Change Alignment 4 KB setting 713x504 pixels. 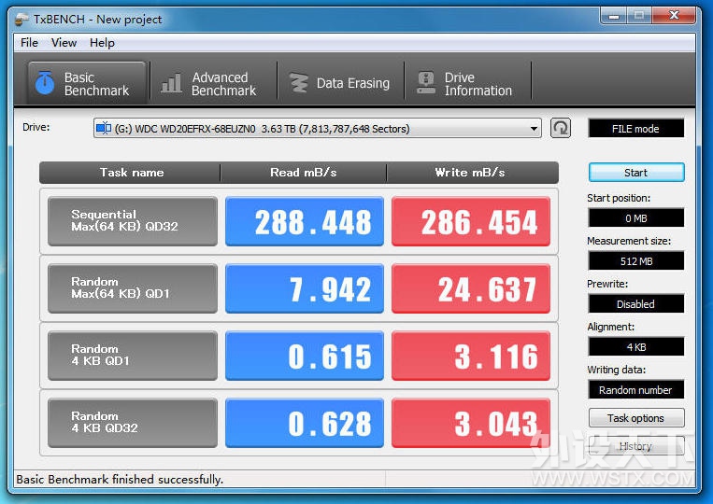pyautogui.click(x=635, y=347)
